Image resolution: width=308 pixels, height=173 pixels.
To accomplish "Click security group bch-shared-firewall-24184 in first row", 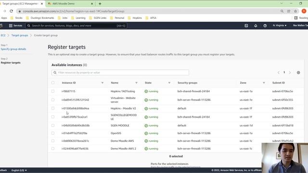I will [x=193, y=91].
